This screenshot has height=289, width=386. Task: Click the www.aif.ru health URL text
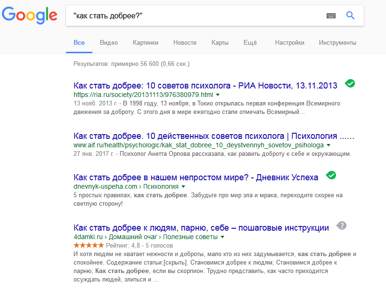tap(199, 145)
